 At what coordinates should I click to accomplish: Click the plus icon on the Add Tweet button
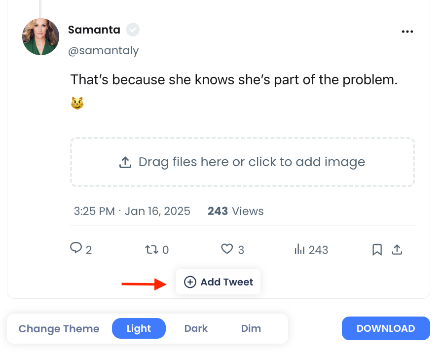point(190,282)
